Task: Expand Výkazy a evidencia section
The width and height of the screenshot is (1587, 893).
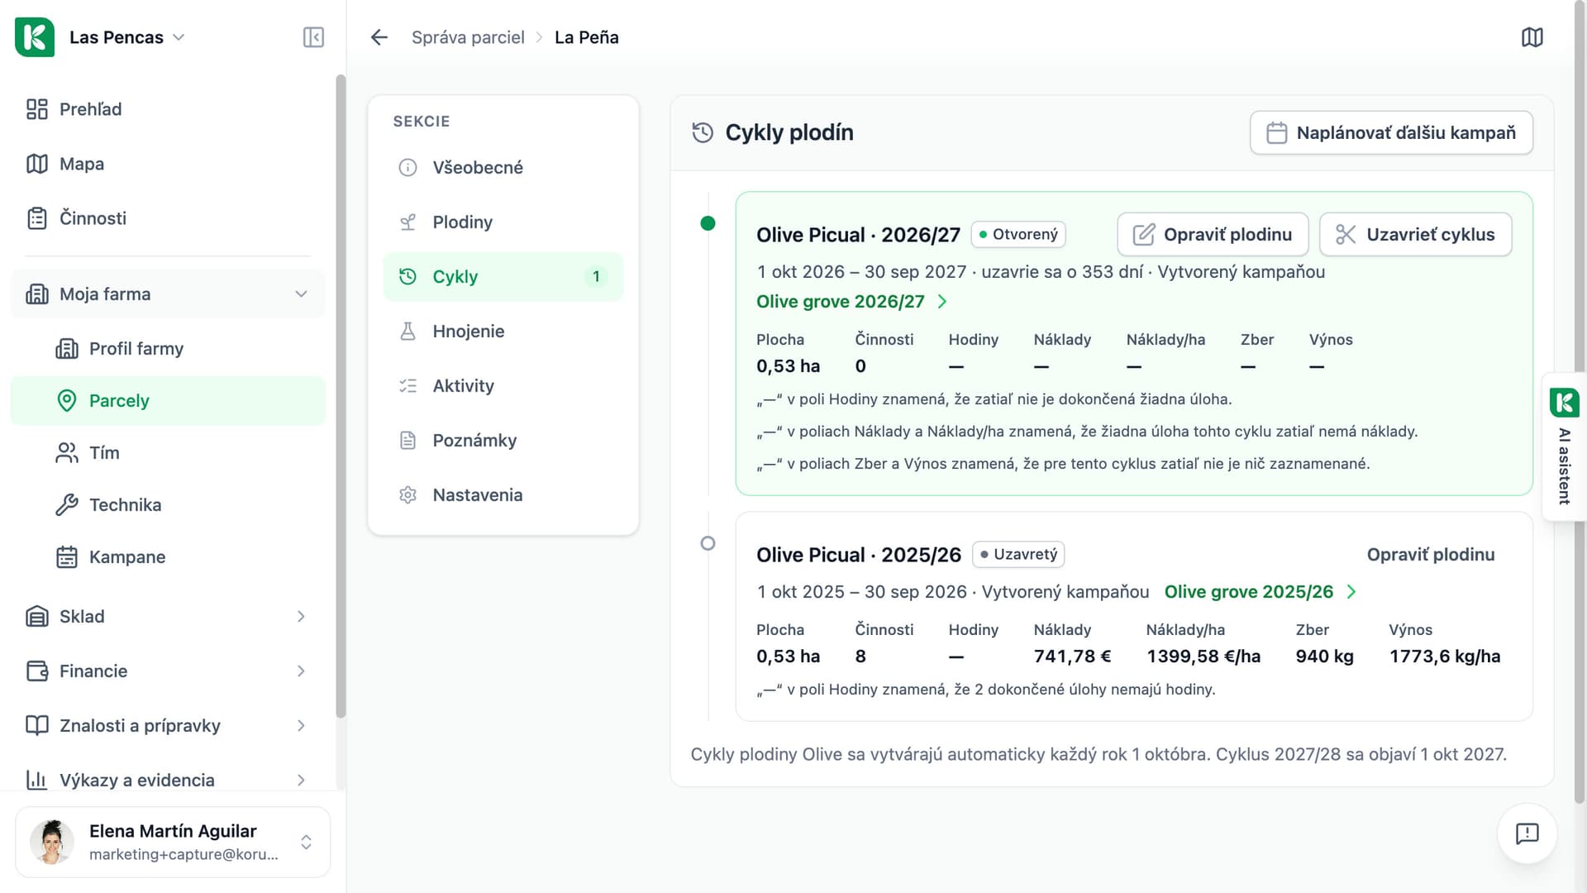Action: point(168,780)
